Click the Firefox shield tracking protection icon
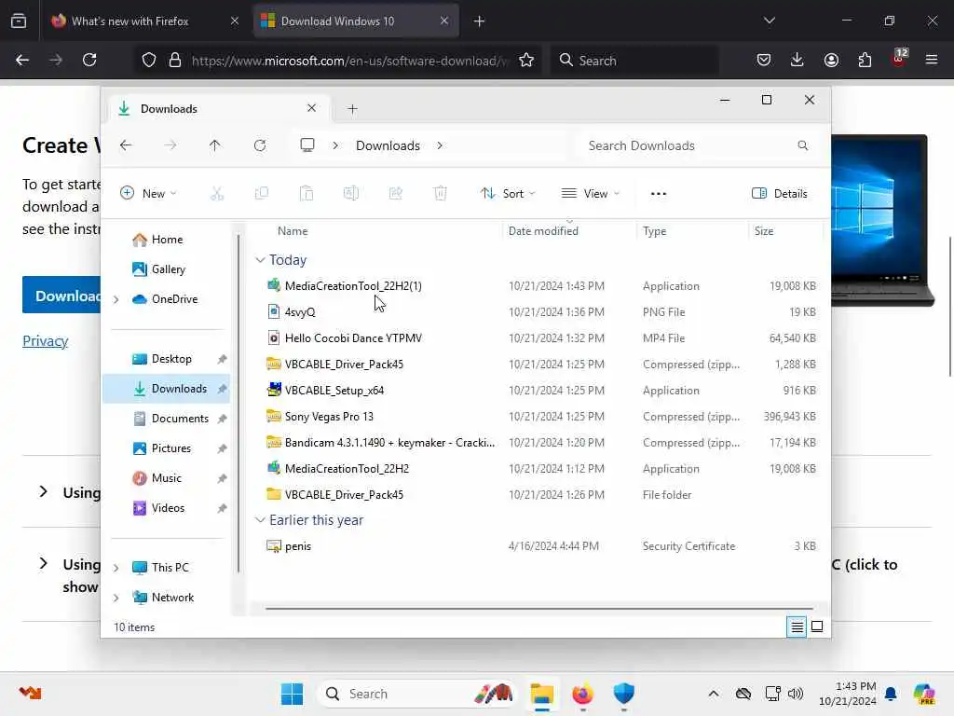This screenshot has width=954, height=716. 149,61
